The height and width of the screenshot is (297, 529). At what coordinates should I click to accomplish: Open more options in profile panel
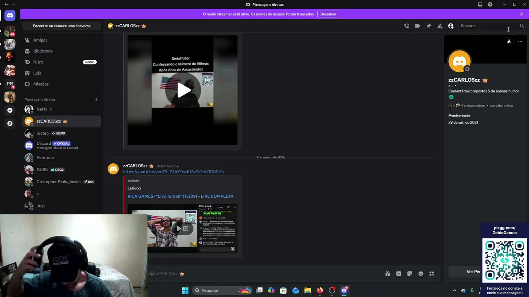tap(520, 41)
